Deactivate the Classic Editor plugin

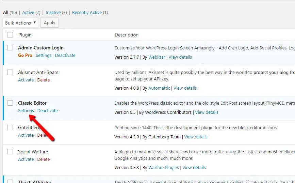pyautogui.click(x=47, y=111)
